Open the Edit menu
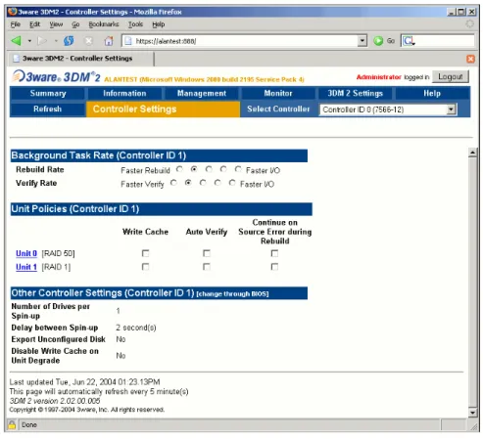 coord(34,24)
